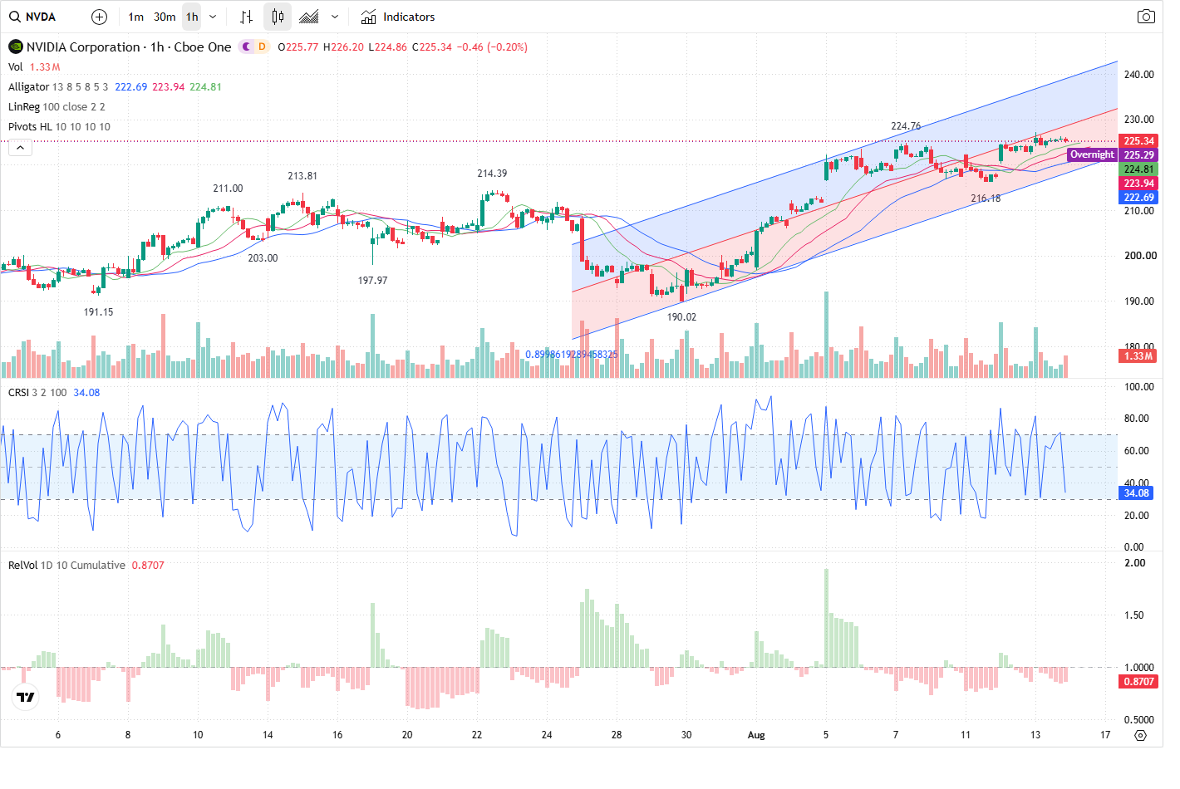Screen dimensions: 1180x789
Task: Click the 213.81 pivot high label
Action: click(302, 176)
